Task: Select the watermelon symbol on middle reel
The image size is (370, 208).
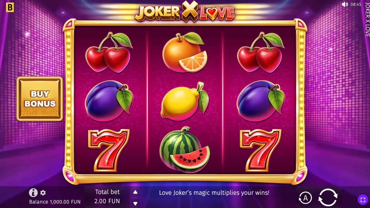Action: click(185, 149)
